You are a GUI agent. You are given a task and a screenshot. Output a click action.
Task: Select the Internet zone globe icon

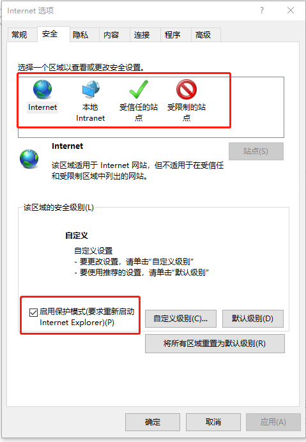point(42,89)
